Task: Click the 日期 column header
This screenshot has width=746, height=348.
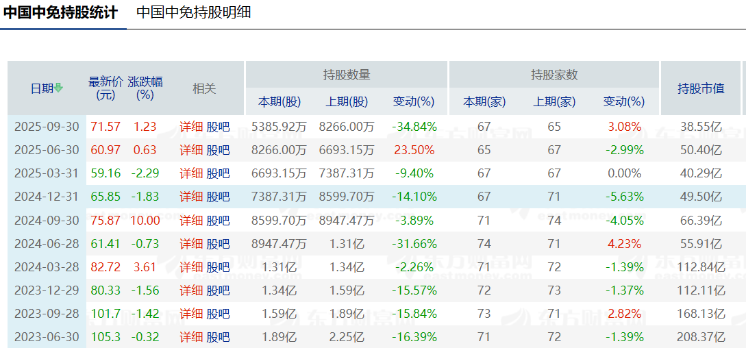Action: [x=47, y=88]
